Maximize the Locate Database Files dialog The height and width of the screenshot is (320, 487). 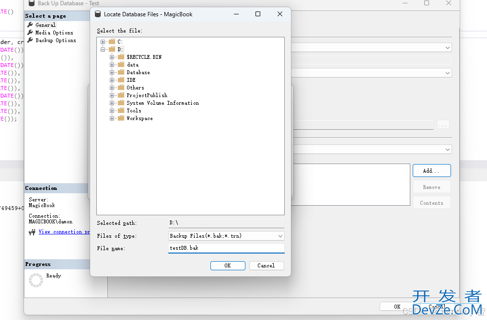click(258, 14)
